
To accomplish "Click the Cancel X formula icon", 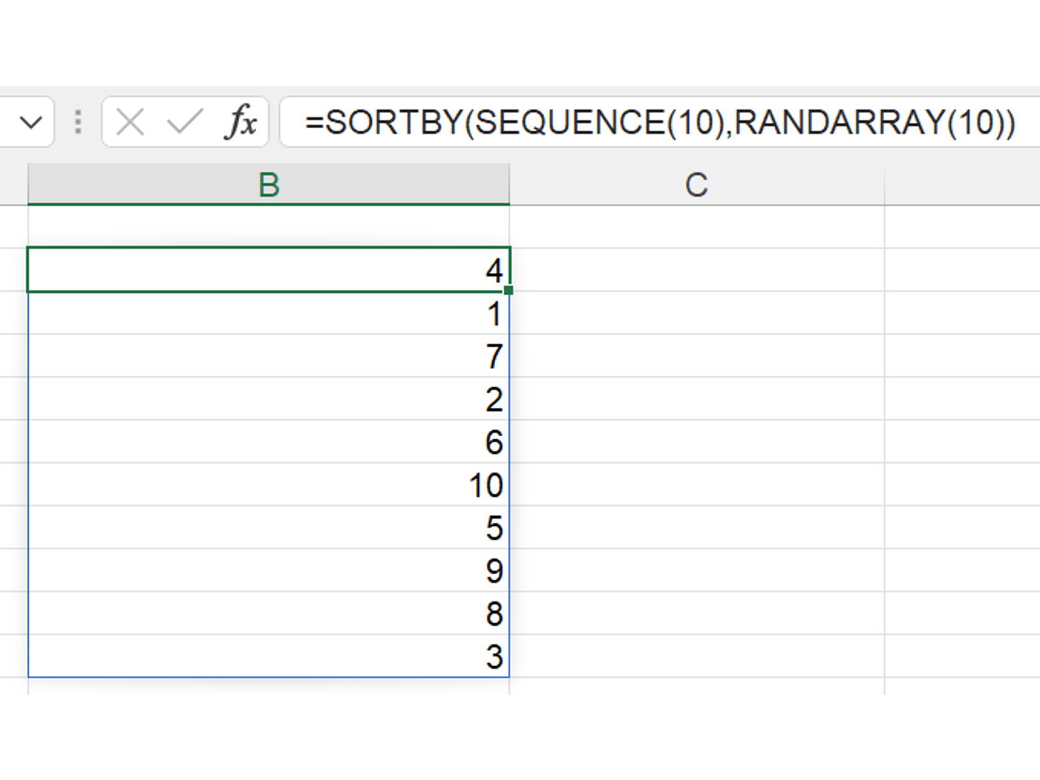I will point(130,122).
